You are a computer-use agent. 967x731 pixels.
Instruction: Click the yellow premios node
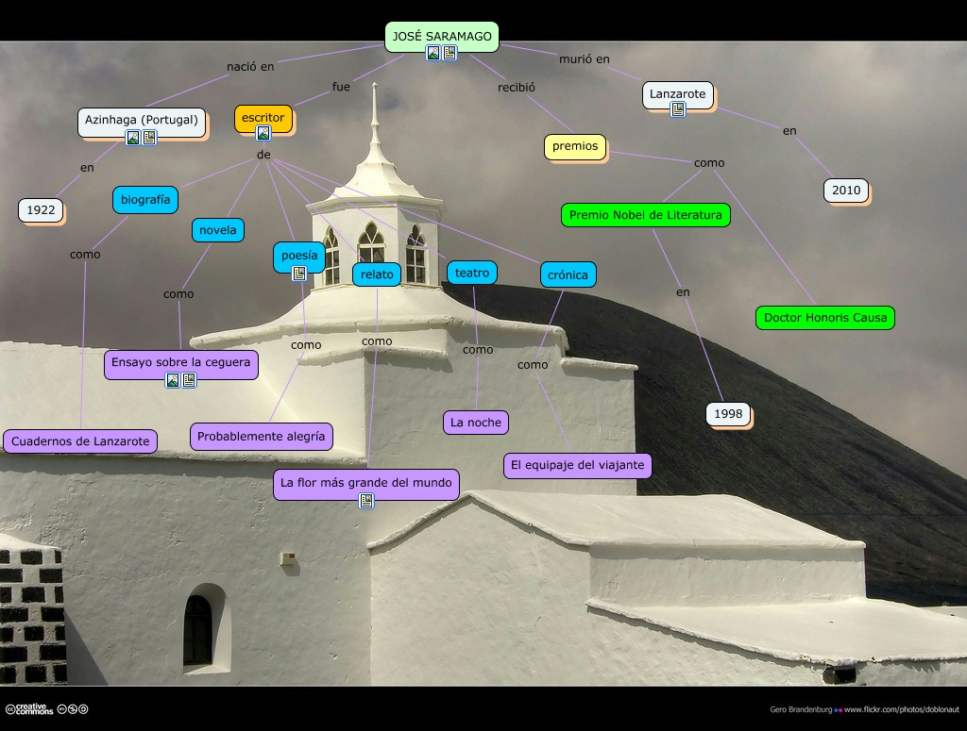click(x=575, y=146)
